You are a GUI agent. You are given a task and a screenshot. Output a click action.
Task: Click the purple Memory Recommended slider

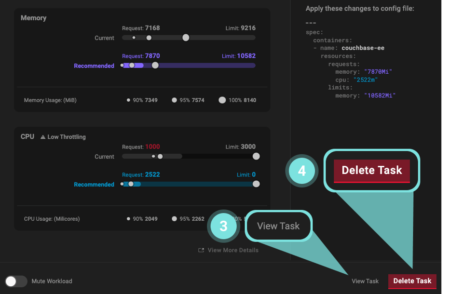(189, 66)
